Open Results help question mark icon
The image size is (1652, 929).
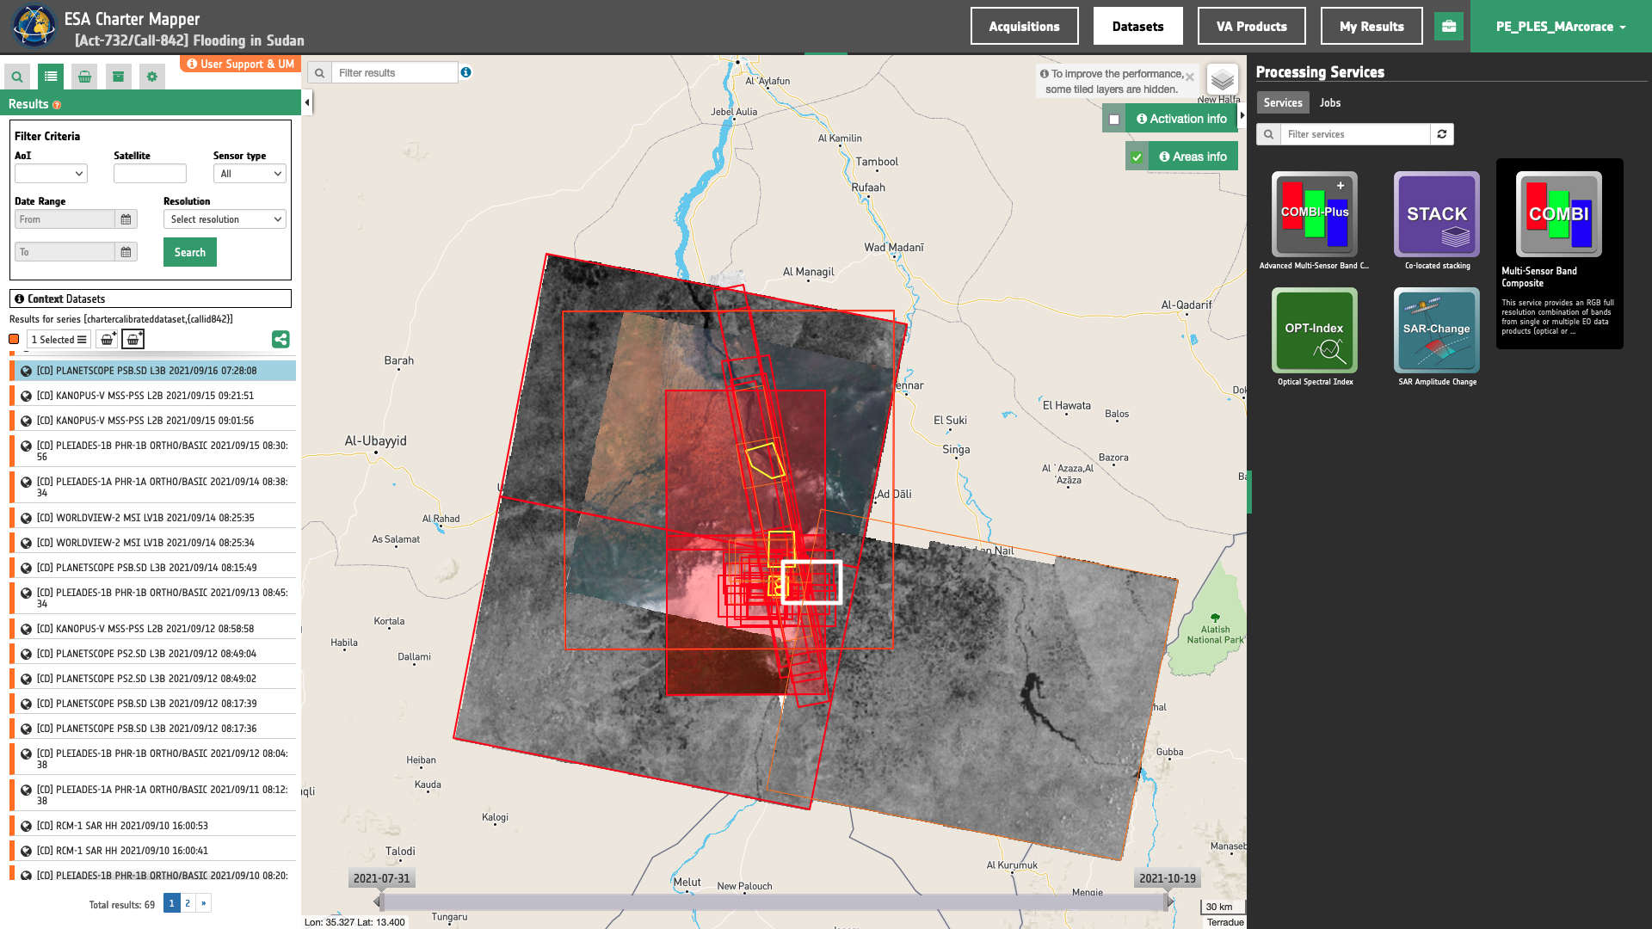point(57,105)
